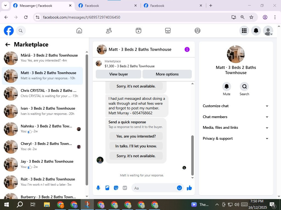Image resolution: width=281 pixels, height=210 pixels.
Task: Go to the Home feed icon
Action: point(79,31)
